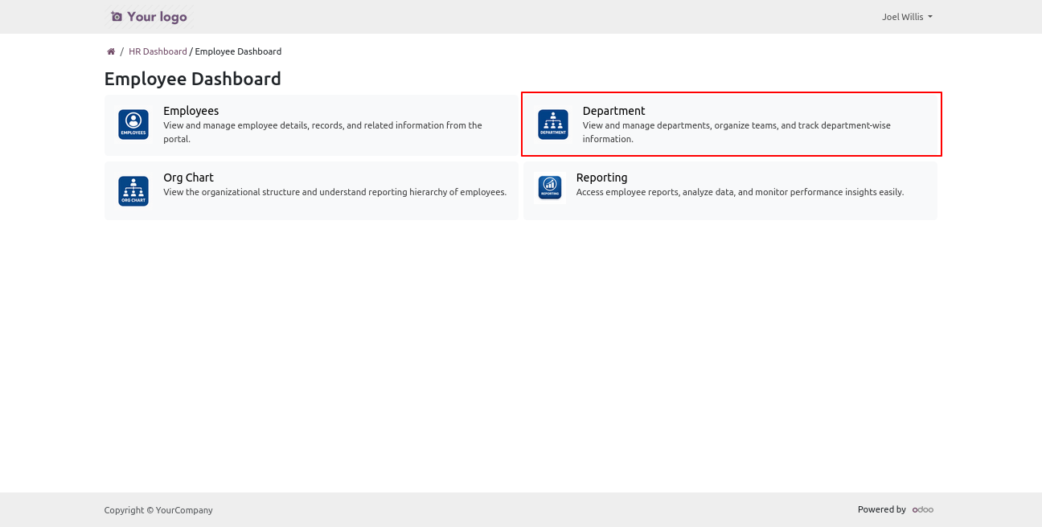Open the Department title link
The height and width of the screenshot is (527, 1042).
coord(613,111)
